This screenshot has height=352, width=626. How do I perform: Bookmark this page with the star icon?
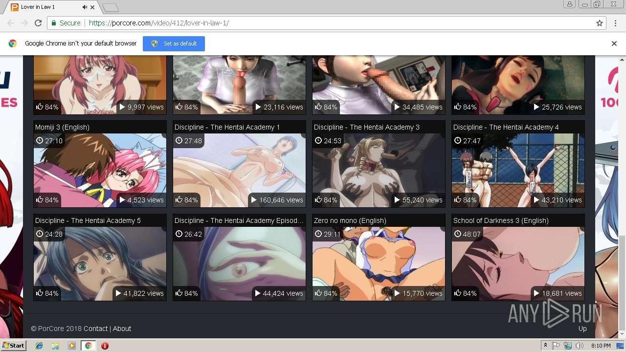(600, 23)
